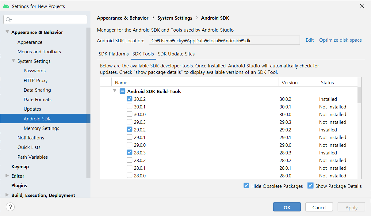Screen dimensions: 371x216
Task: Close the Settings for New Projects window
Action: (x=362, y=6)
